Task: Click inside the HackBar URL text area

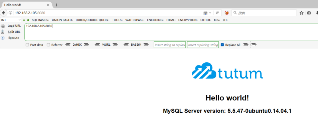Action: click(171, 32)
